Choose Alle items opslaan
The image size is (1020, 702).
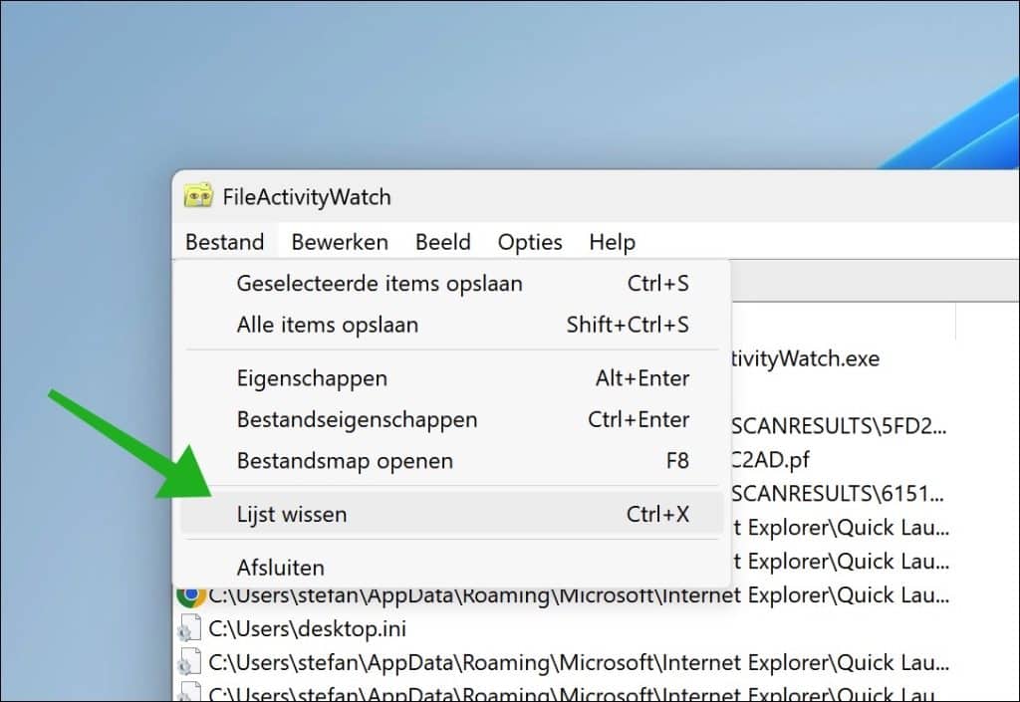click(452, 325)
